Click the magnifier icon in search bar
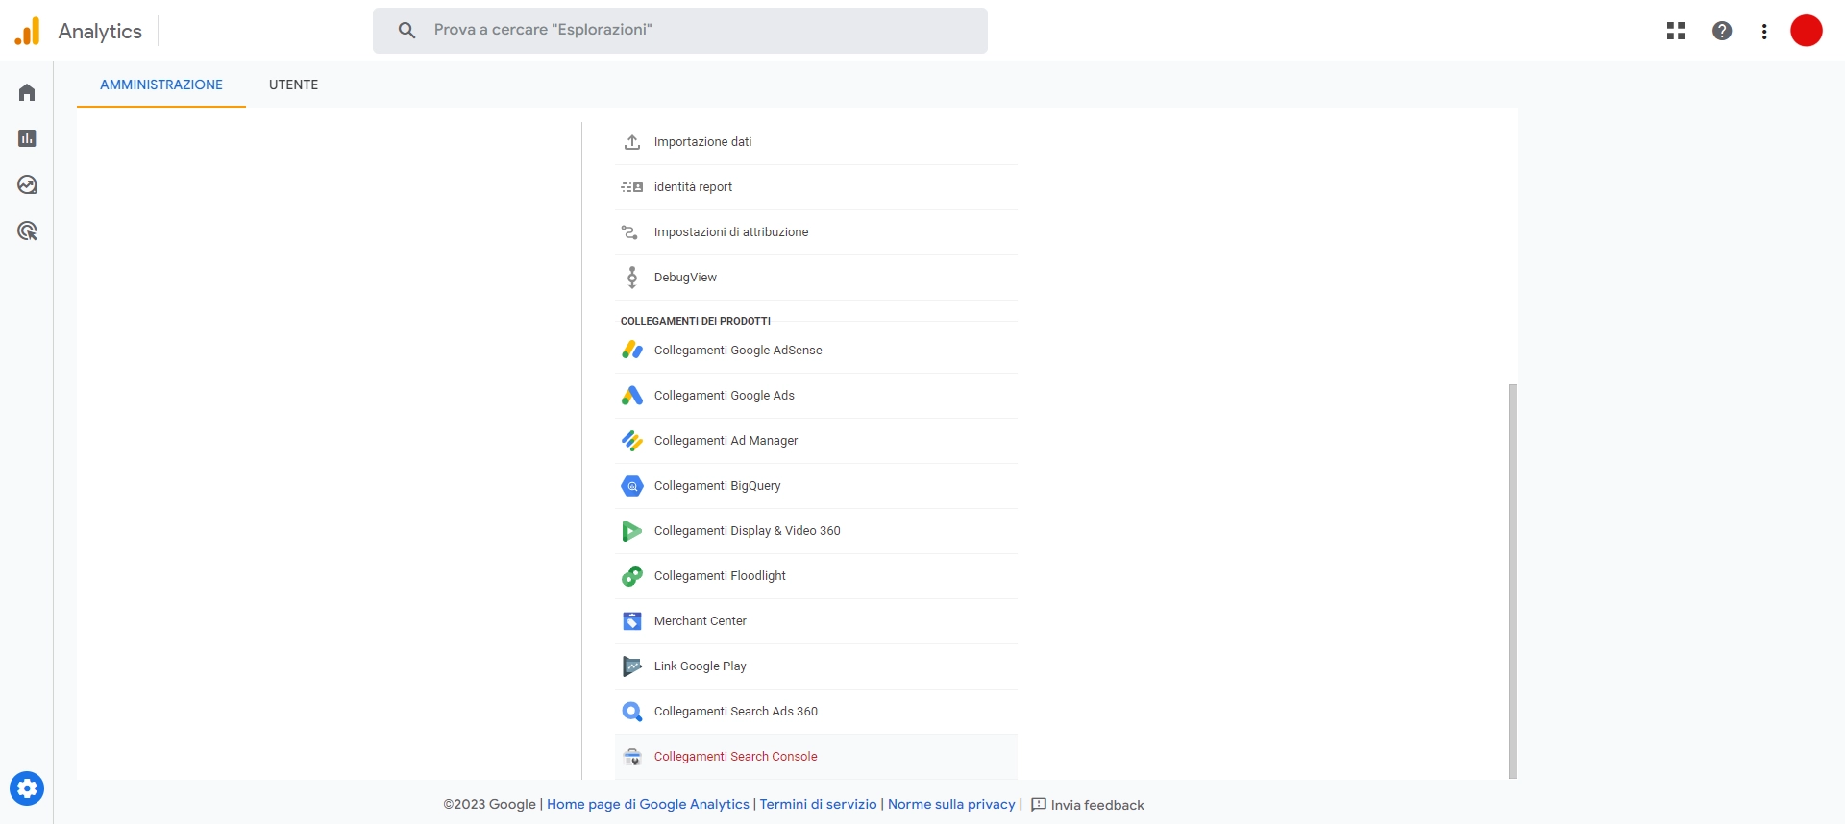The width and height of the screenshot is (1845, 824). (x=406, y=30)
